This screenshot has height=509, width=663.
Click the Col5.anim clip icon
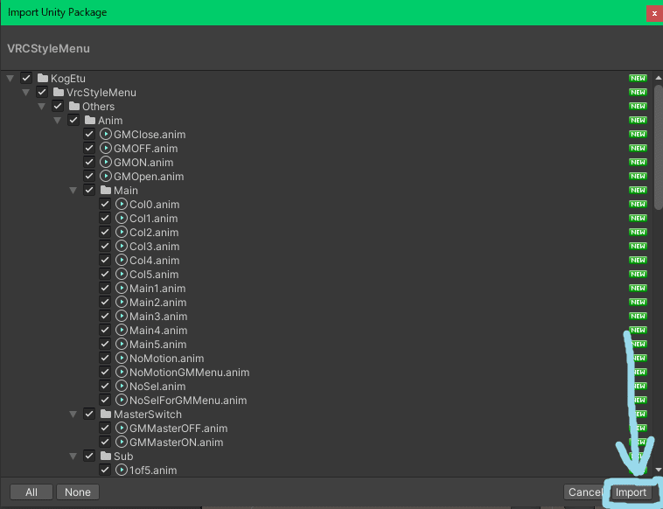[122, 274]
